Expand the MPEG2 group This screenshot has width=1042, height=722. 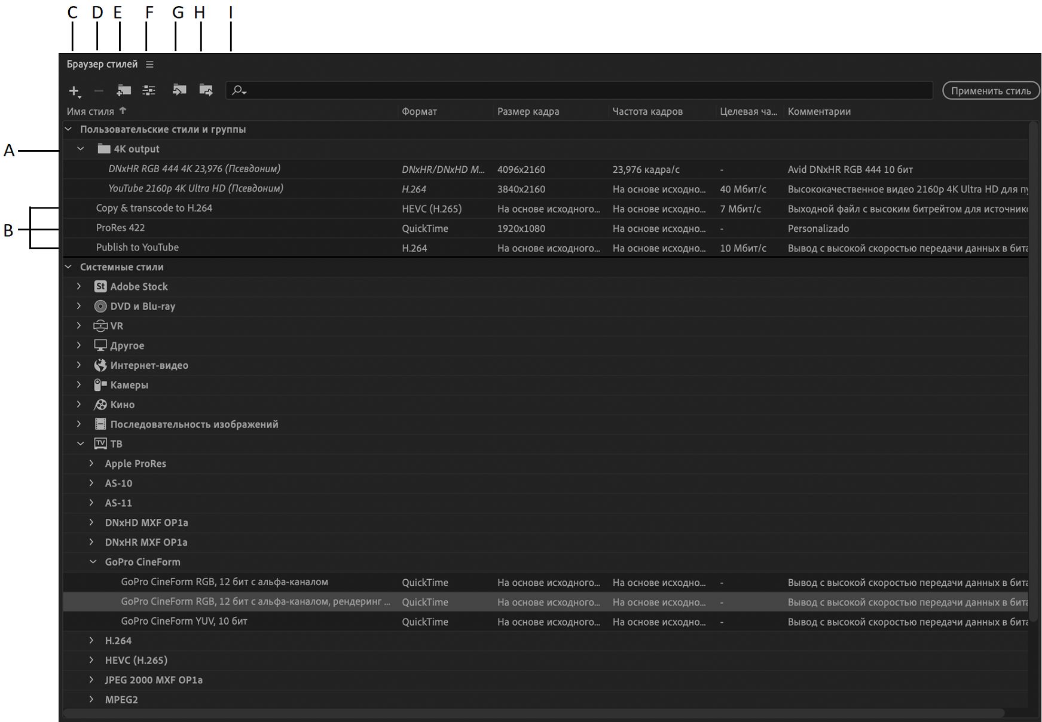[91, 699]
